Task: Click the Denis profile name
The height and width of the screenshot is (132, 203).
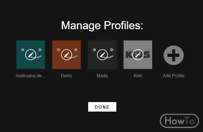Action: [67, 76]
